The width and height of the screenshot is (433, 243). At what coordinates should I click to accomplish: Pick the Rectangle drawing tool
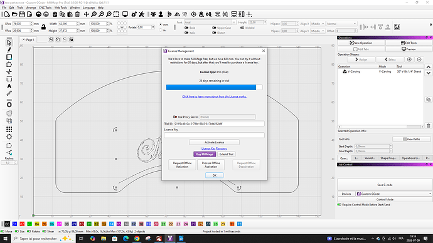[x=9, y=57]
